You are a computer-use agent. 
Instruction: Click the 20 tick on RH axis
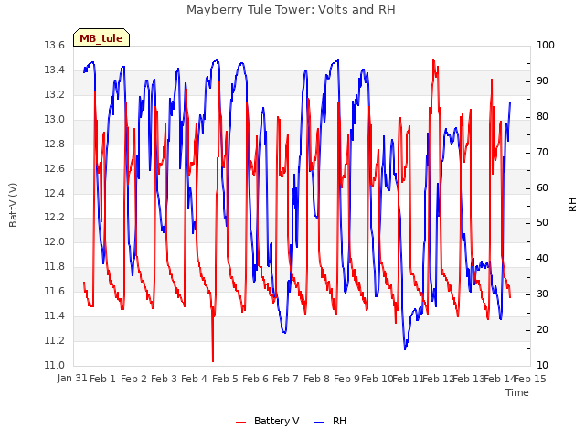click(542, 330)
